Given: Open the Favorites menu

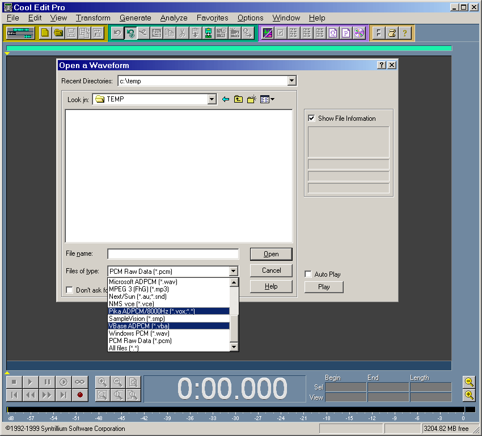Looking at the screenshot, I should (x=213, y=18).
